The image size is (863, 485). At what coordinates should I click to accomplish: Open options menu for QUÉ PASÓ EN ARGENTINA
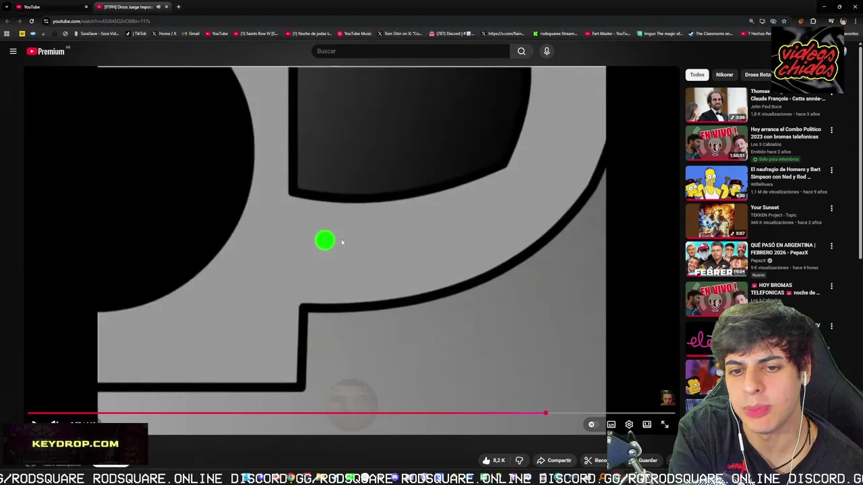[831, 246]
